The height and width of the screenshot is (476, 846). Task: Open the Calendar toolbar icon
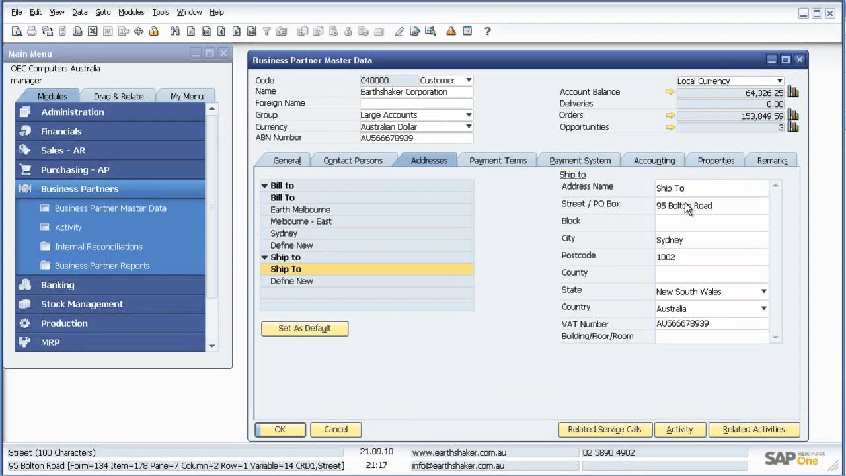(467, 31)
